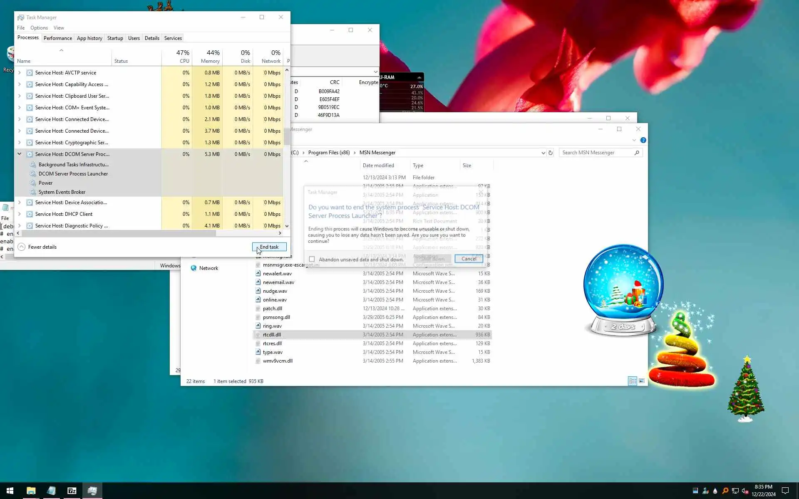Click the File Explorer taskbar icon

pyautogui.click(x=31, y=491)
